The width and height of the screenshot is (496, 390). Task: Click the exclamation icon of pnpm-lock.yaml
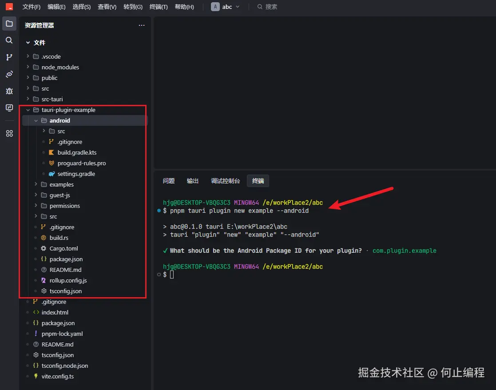pos(36,334)
